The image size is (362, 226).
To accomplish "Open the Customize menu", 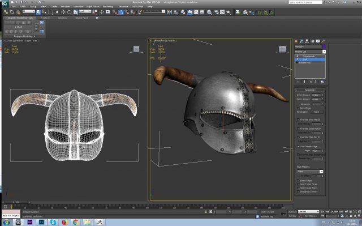I will [x=123, y=6].
